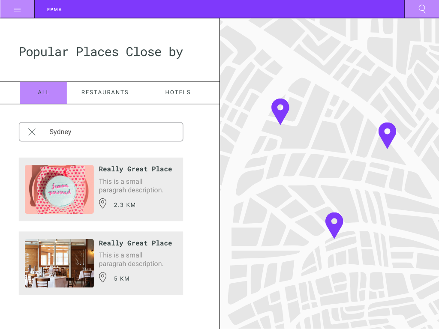
Task: Click the description of the 2.3 KM place
Action: click(x=131, y=186)
